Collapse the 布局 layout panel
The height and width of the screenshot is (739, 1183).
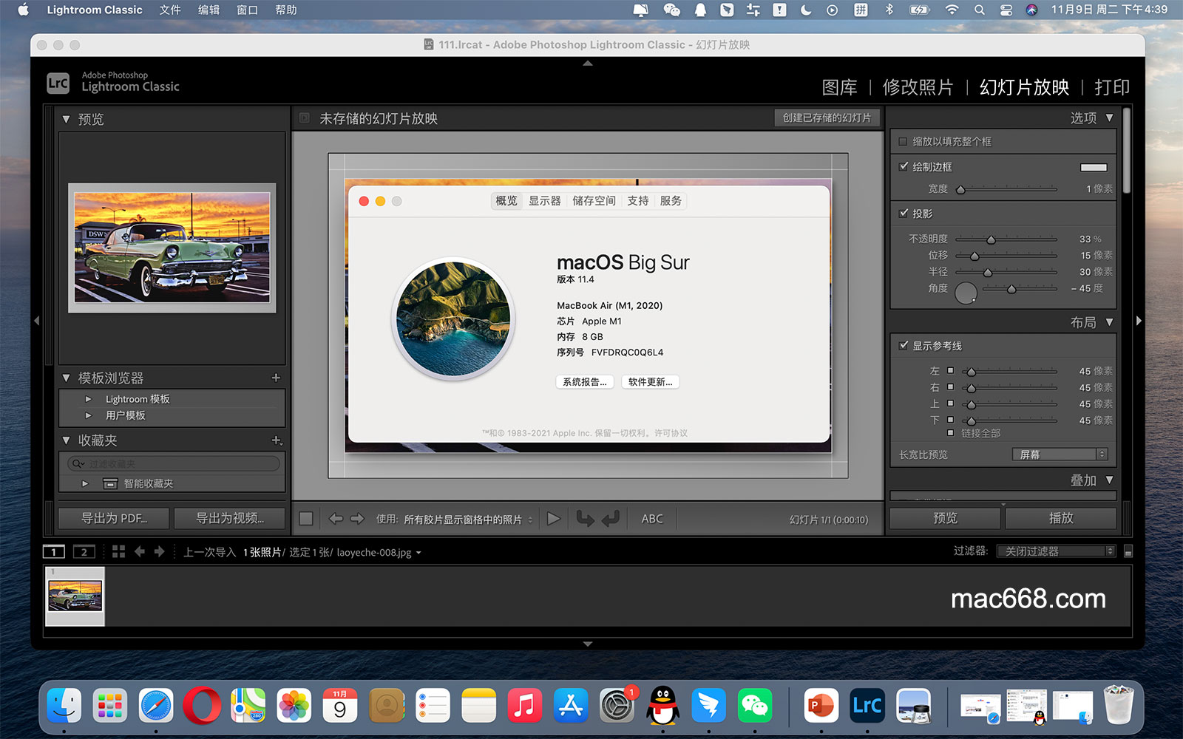point(1109,322)
